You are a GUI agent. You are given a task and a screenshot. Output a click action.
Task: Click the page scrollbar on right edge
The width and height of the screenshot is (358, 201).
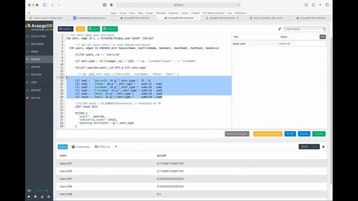(331, 111)
